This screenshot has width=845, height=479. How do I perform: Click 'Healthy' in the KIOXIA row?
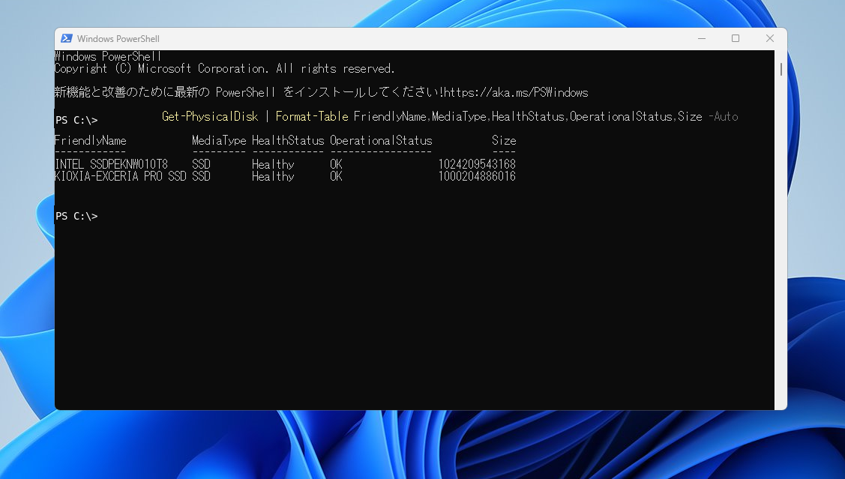point(273,176)
